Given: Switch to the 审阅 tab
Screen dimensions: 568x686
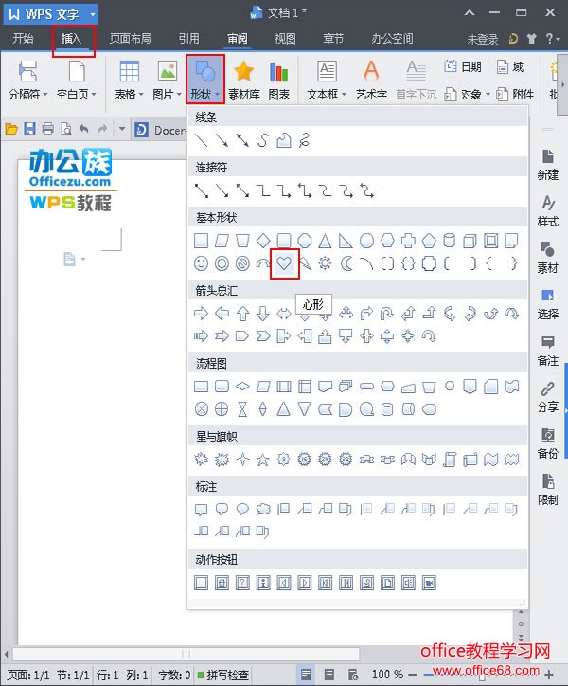Looking at the screenshot, I should (x=238, y=39).
